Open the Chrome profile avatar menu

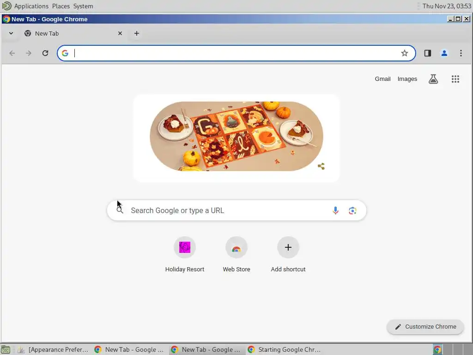pos(444,54)
